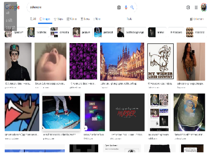Screen dimensions: 207x155
Task: Filter by the comedia suggestion chip
Action: tap(61, 32)
